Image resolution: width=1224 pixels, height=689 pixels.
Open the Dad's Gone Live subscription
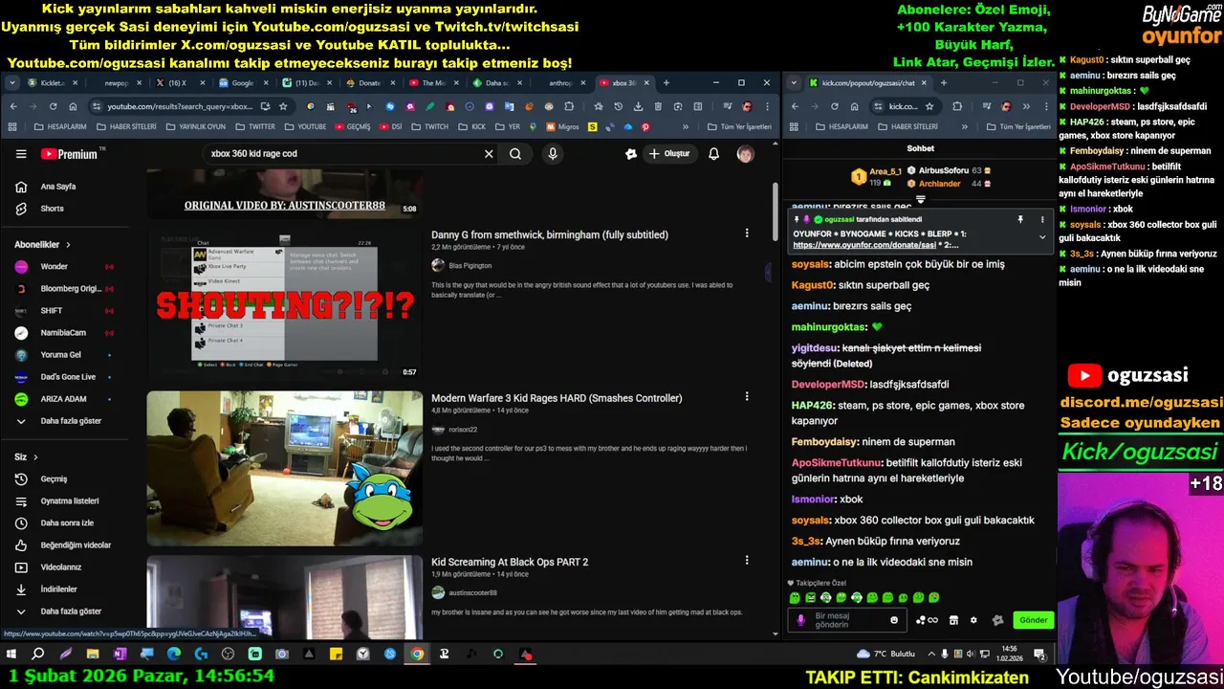(65, 377)
